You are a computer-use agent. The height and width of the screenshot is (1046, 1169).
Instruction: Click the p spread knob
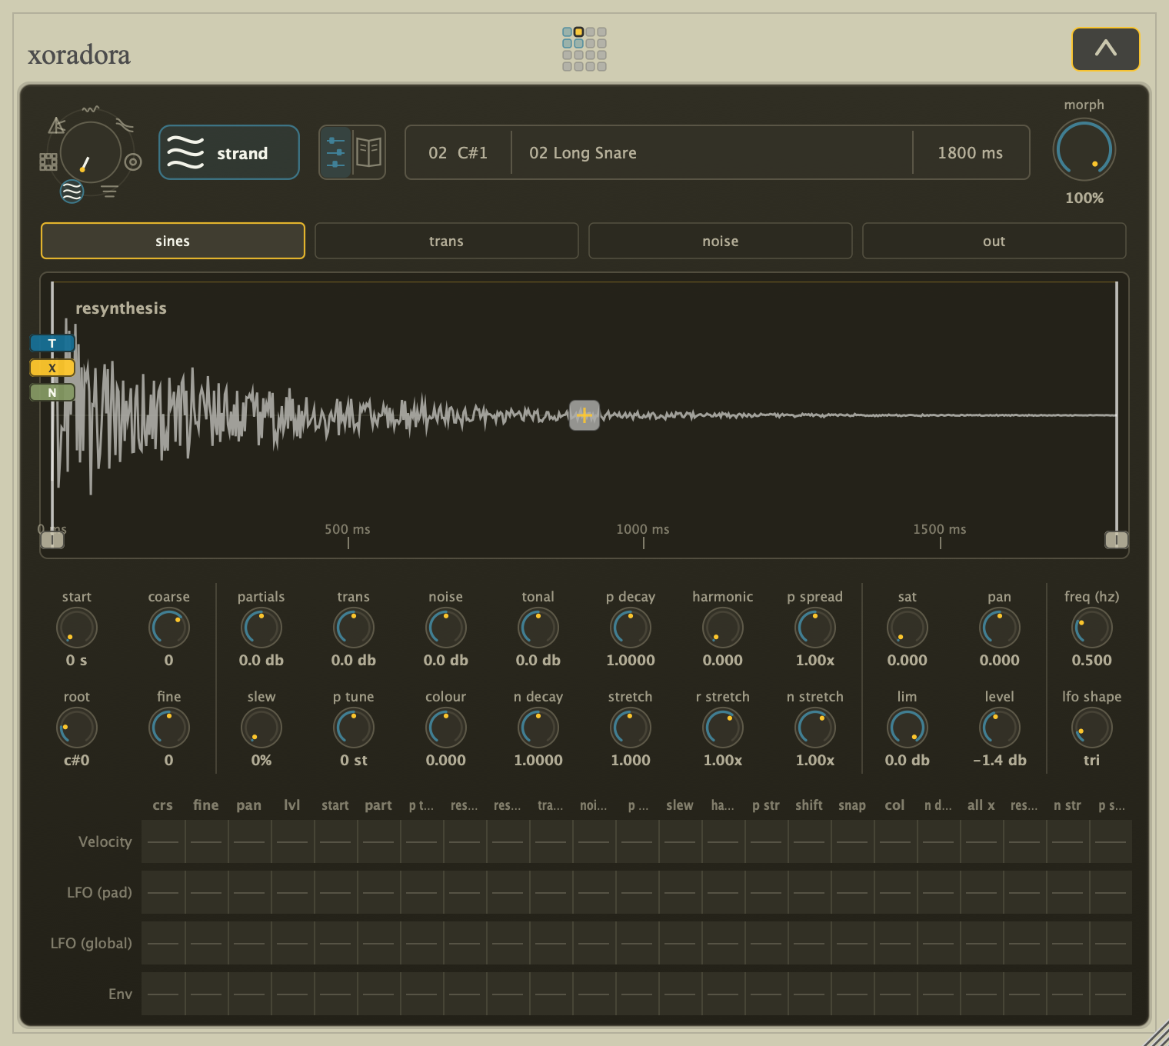tap(815, 628)
